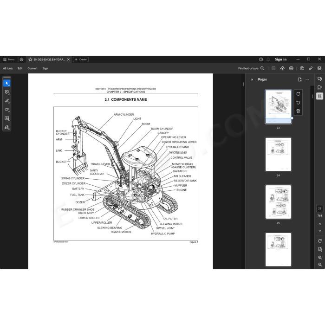325x325 pixels.
Task: Select the arrow selection tool
Action: (x=7, y=83)
